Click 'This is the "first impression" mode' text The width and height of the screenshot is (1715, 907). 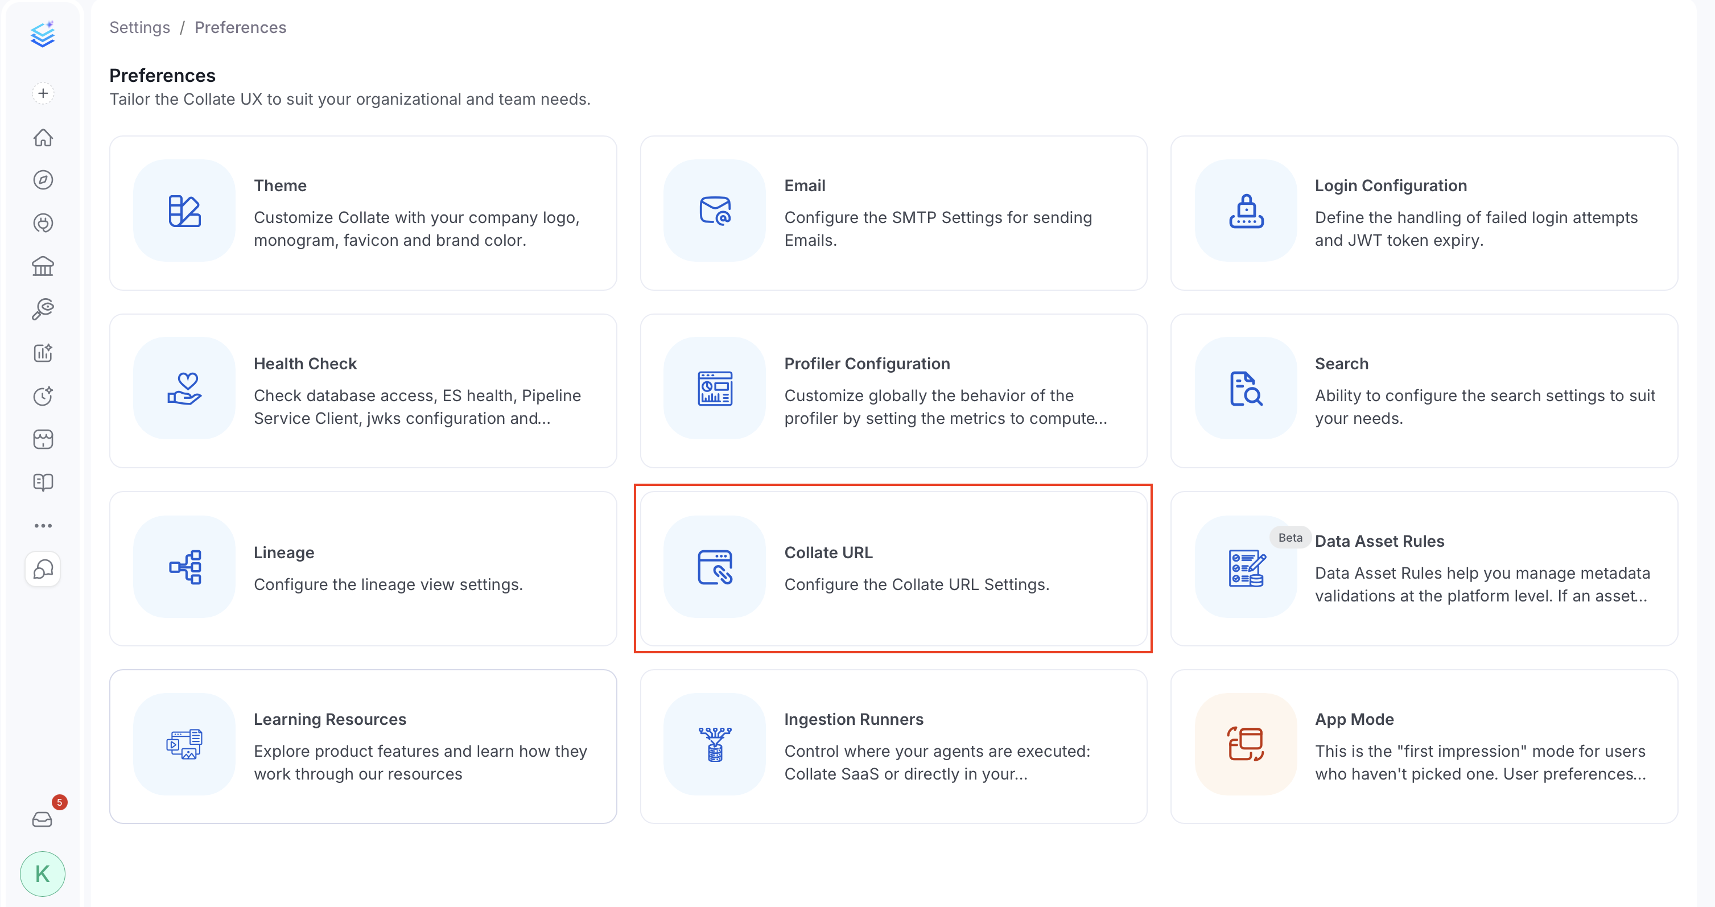(1481, 762)
